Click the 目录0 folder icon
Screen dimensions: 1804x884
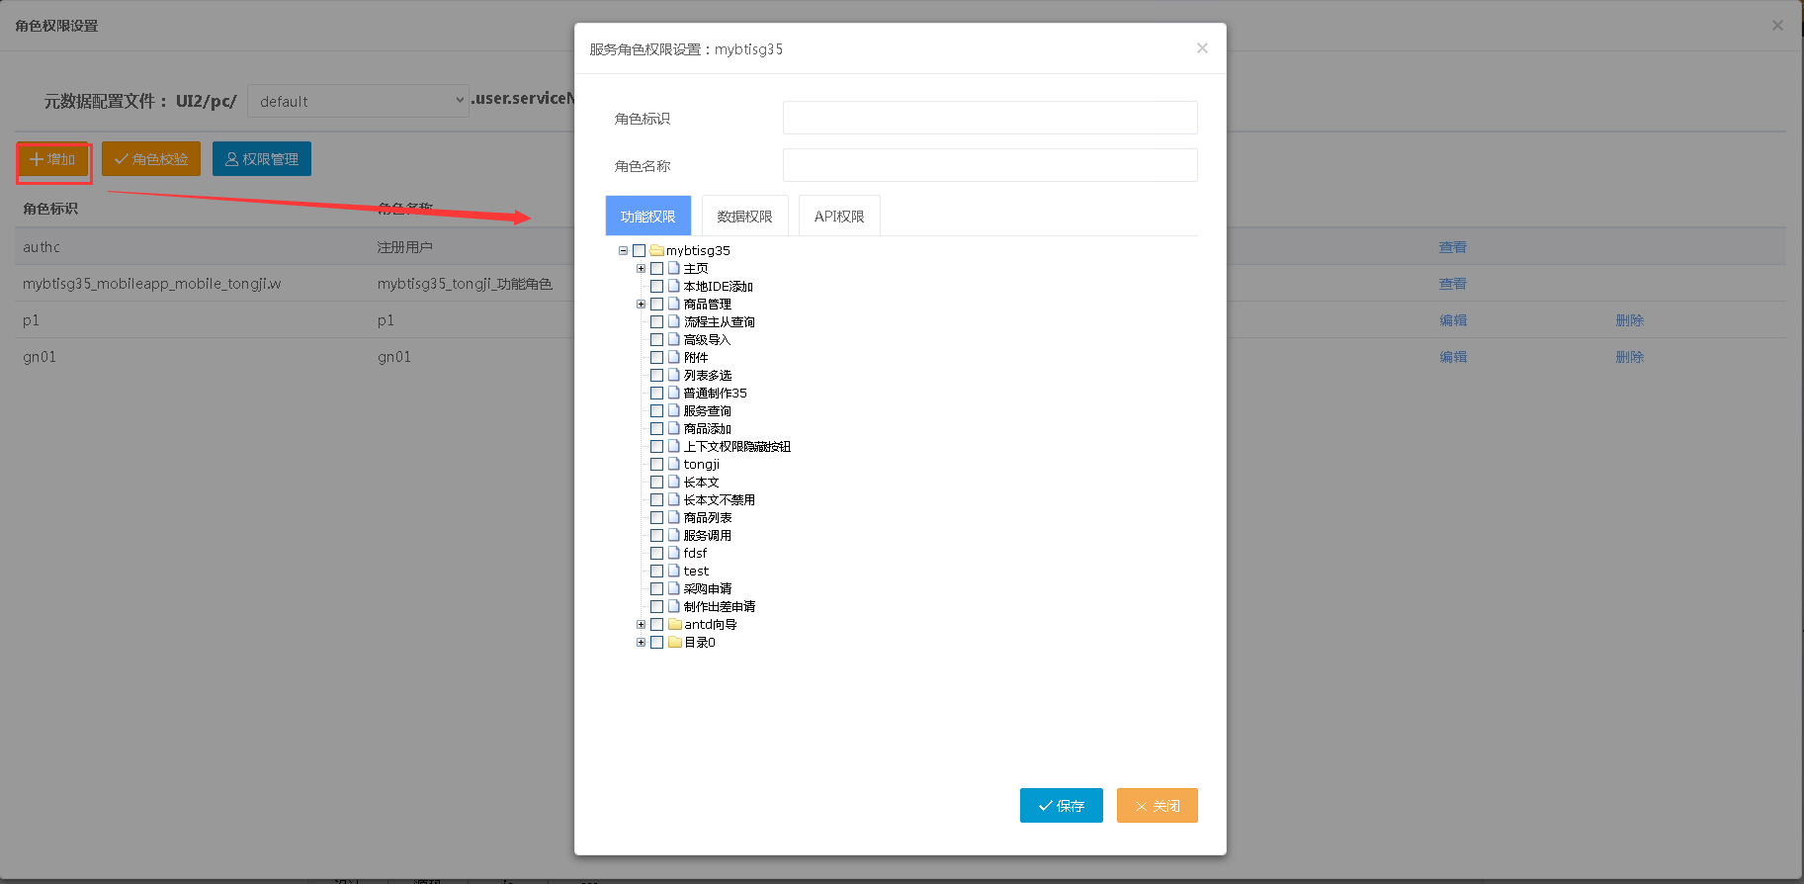click(x=675, y=643)
